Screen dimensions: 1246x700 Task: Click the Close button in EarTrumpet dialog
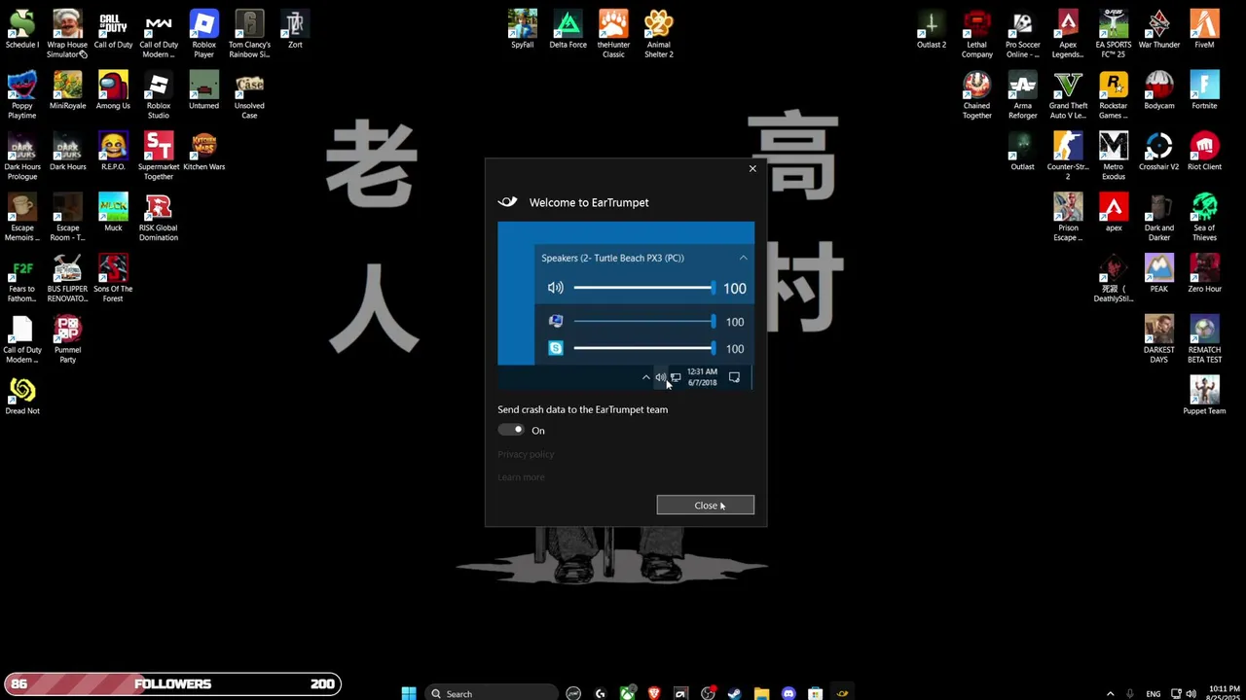click(x=705, y=506)
